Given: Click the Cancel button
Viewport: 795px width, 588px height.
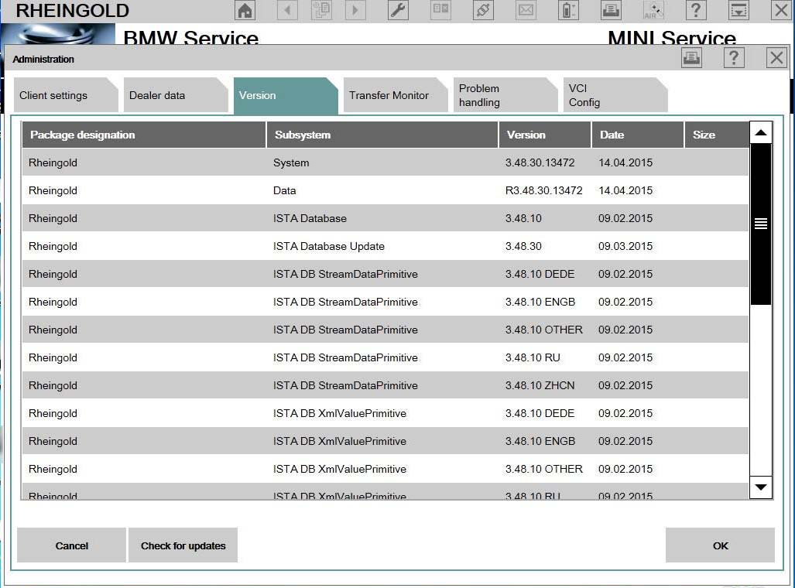Looking at the screenshot, I should pyautogui.click(x=71, y=545).
